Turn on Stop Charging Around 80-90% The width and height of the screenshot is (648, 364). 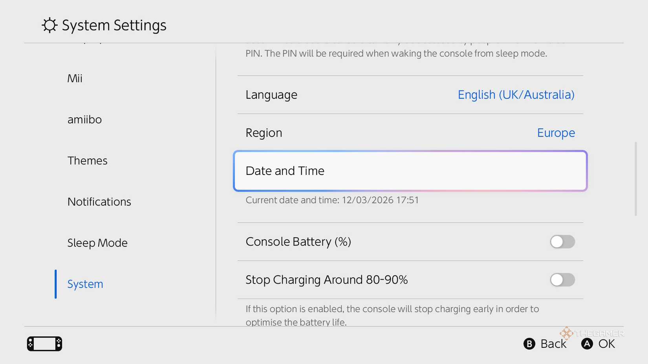[x=562, y=280]
